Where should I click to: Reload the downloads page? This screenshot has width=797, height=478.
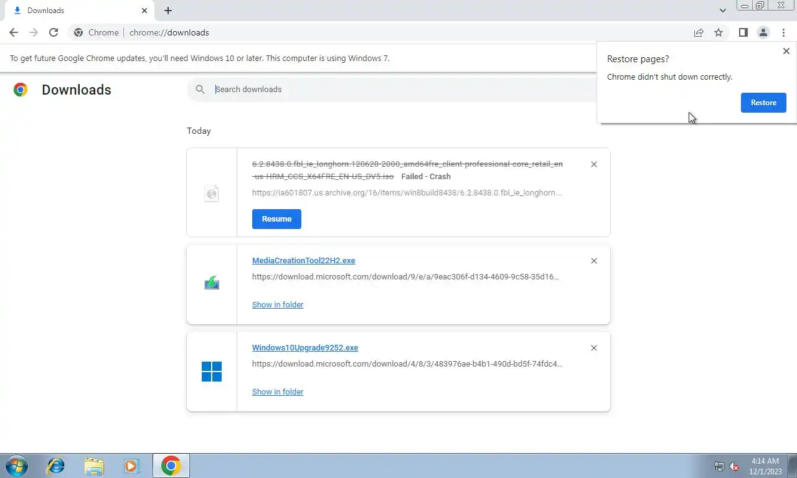tap(54, 32)
